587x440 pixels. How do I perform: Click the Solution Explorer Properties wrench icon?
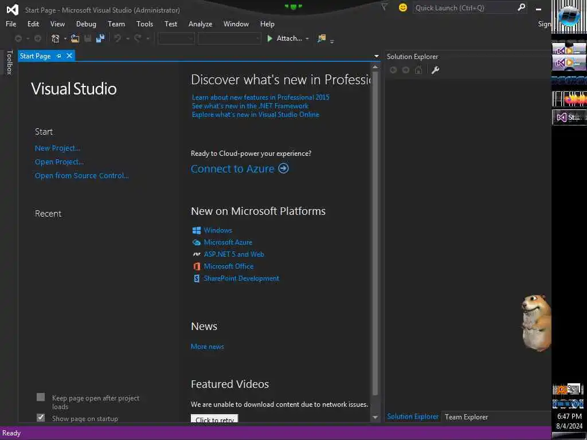tap(435, 70)
